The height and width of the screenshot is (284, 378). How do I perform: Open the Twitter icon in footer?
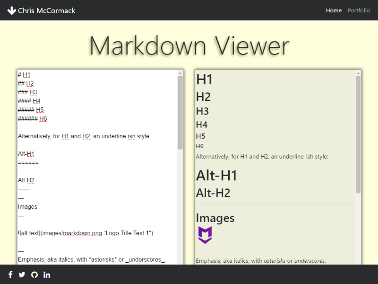click(x=22, y=275)
